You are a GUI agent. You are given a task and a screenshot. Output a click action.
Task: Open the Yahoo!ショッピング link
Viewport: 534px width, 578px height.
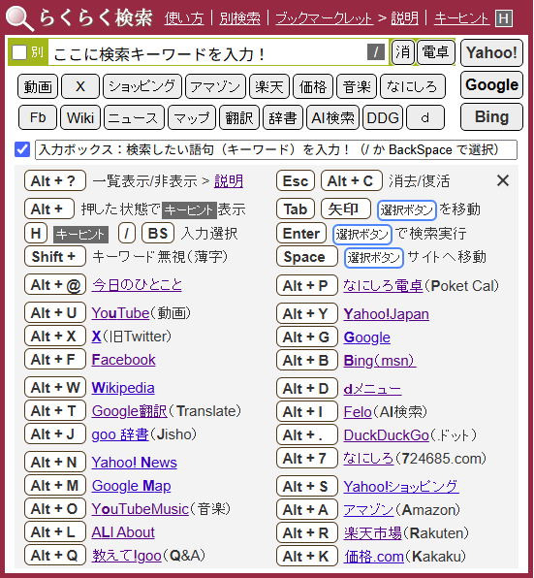coord(401,487)
